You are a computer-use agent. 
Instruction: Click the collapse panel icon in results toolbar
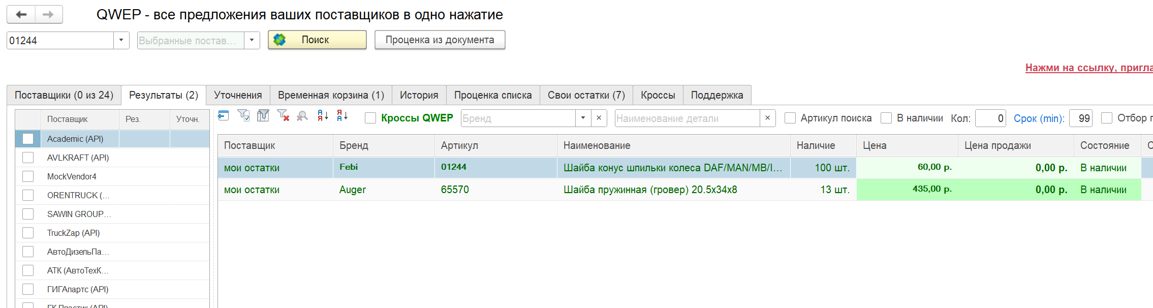click(x=223, y=116)
